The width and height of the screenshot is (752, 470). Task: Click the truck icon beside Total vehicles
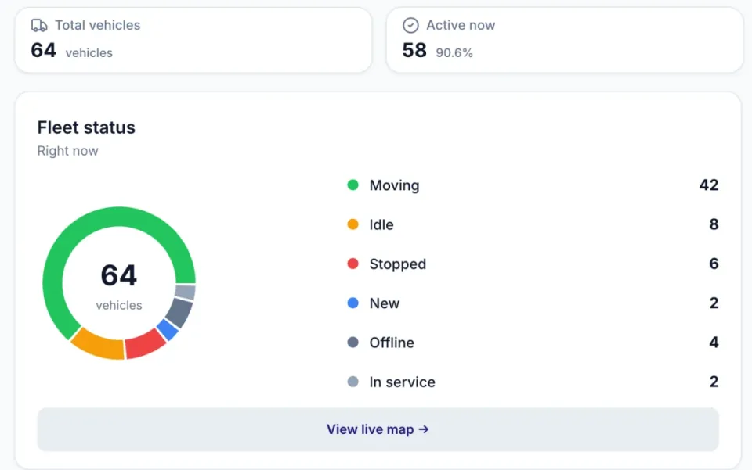point(39,25)
